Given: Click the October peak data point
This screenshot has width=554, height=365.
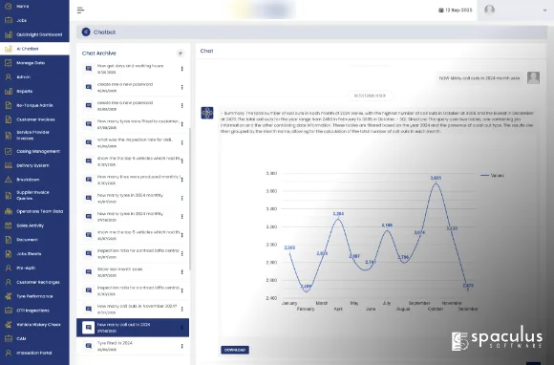Looking at the screenshot, I should click(436, 183).
